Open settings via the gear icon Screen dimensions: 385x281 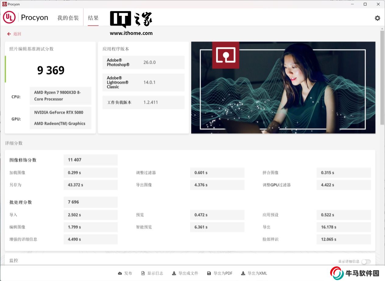(377, 18)
